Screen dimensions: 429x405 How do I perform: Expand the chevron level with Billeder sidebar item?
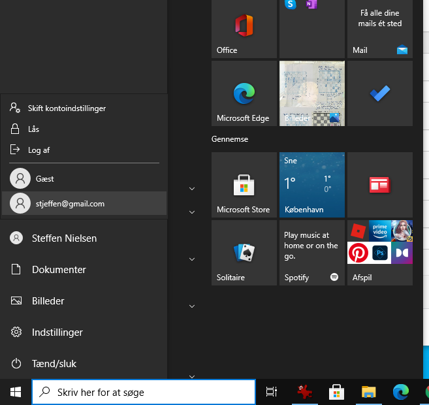point(192,306)
